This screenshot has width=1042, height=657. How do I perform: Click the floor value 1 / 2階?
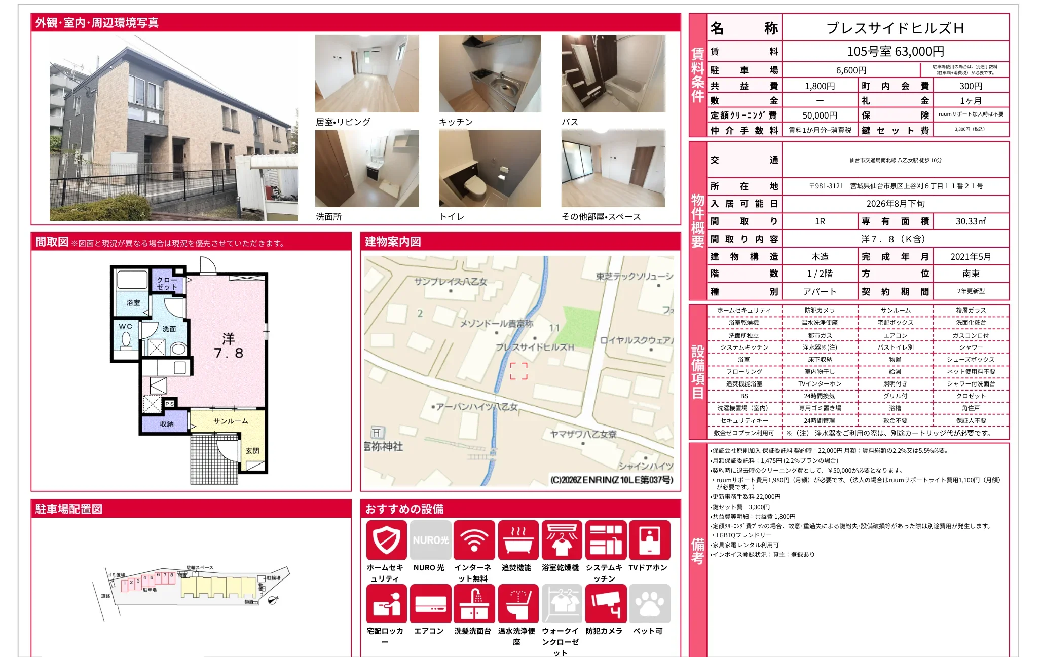[x=820, y=274]
